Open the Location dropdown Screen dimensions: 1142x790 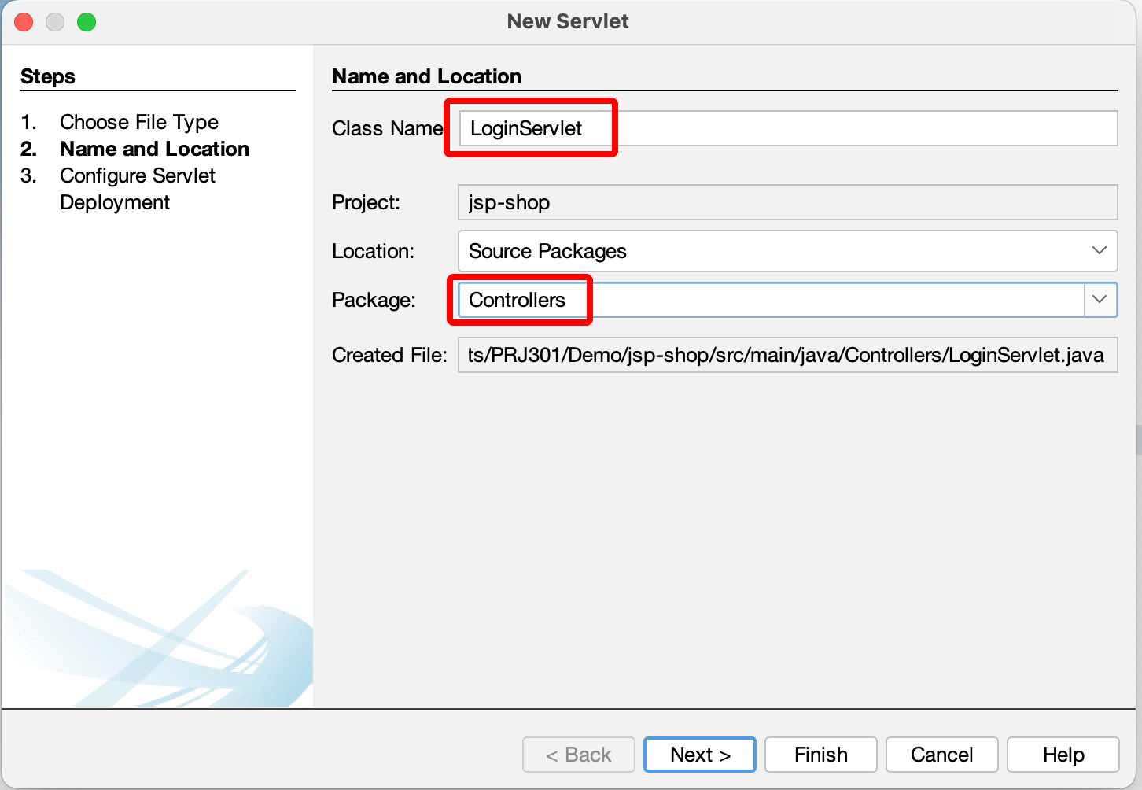pyautogui.click(x=787, y=251)
